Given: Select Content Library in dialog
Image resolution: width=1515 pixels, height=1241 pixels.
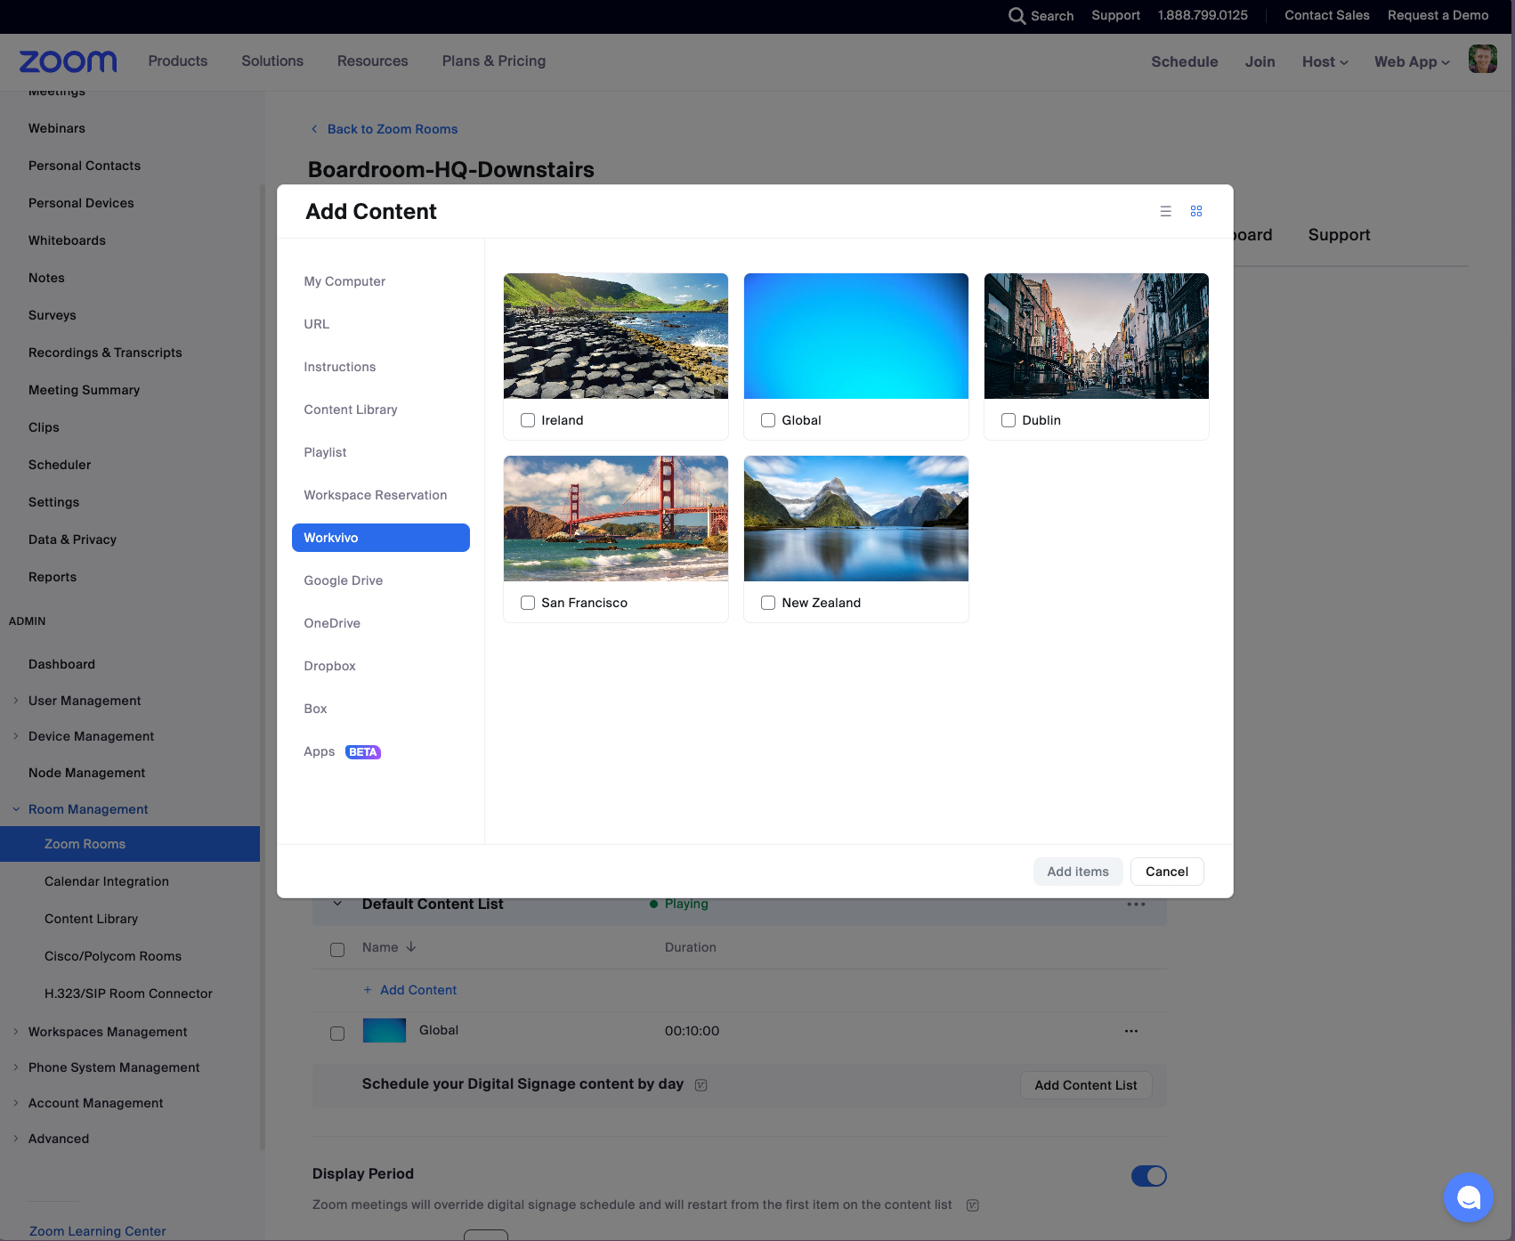Looking at the screenshot, I should (381, 410).
